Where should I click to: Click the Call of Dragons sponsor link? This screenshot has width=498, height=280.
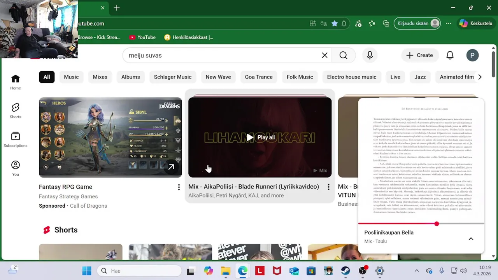(x=88, y=206)
